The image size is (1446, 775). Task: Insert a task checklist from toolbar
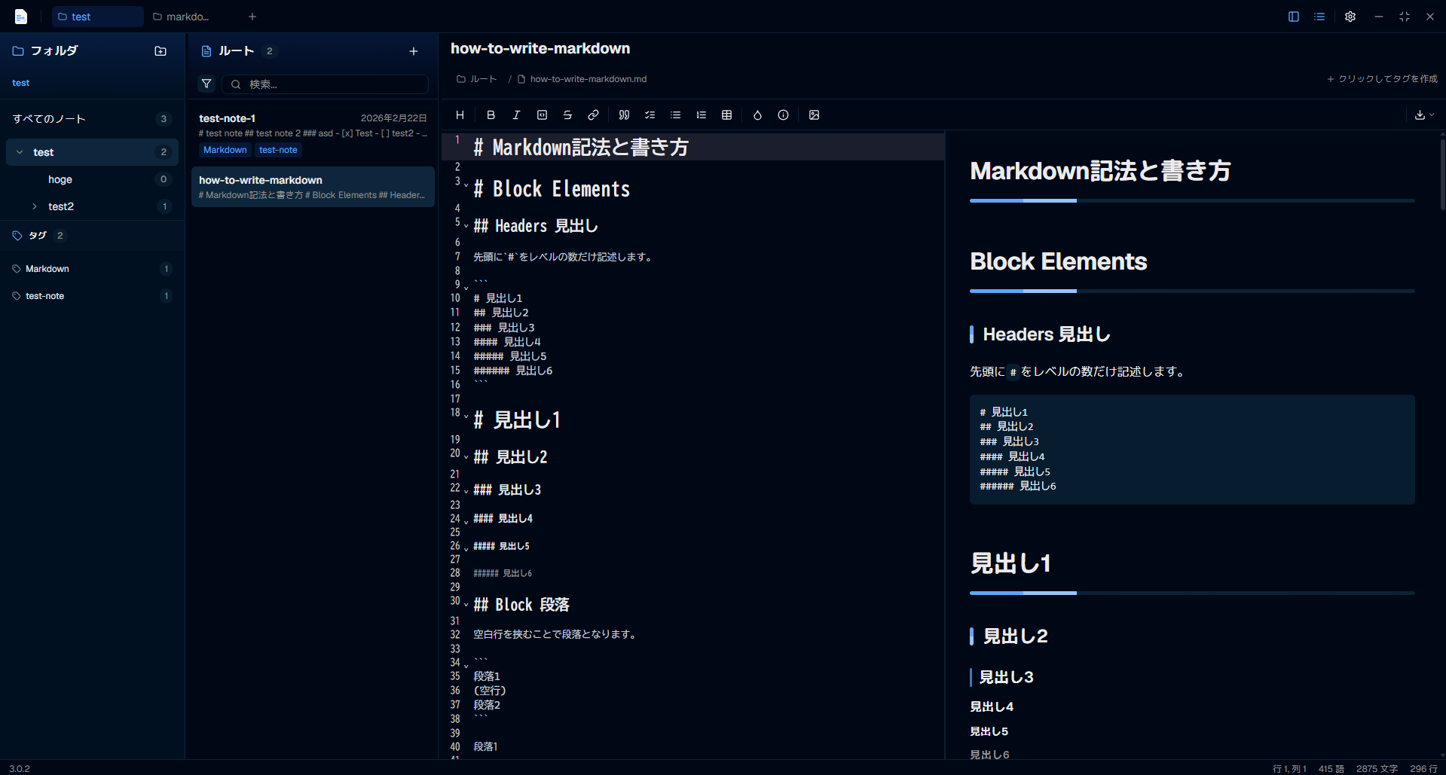pyautogui.click(x=650, y=115)
